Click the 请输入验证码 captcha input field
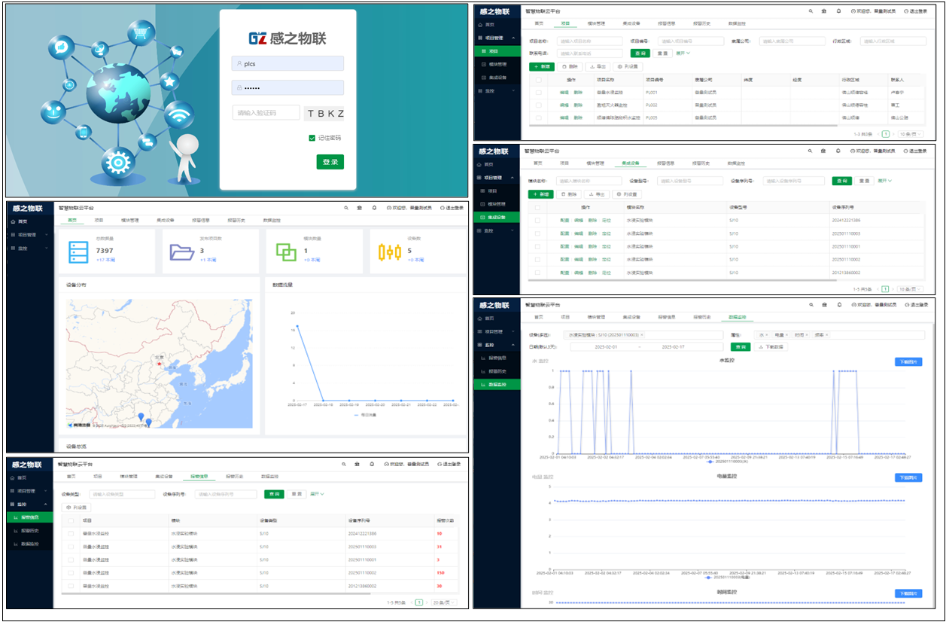 (x=266, y=113)
